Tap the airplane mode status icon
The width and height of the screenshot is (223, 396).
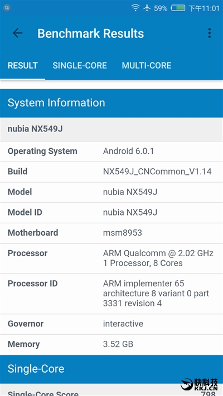point(147,8)
